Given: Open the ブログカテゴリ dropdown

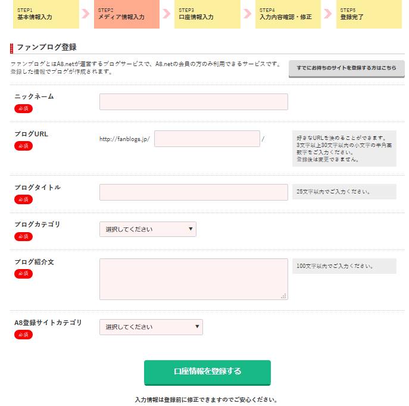Looking at the screenshot, I should 148,229.
